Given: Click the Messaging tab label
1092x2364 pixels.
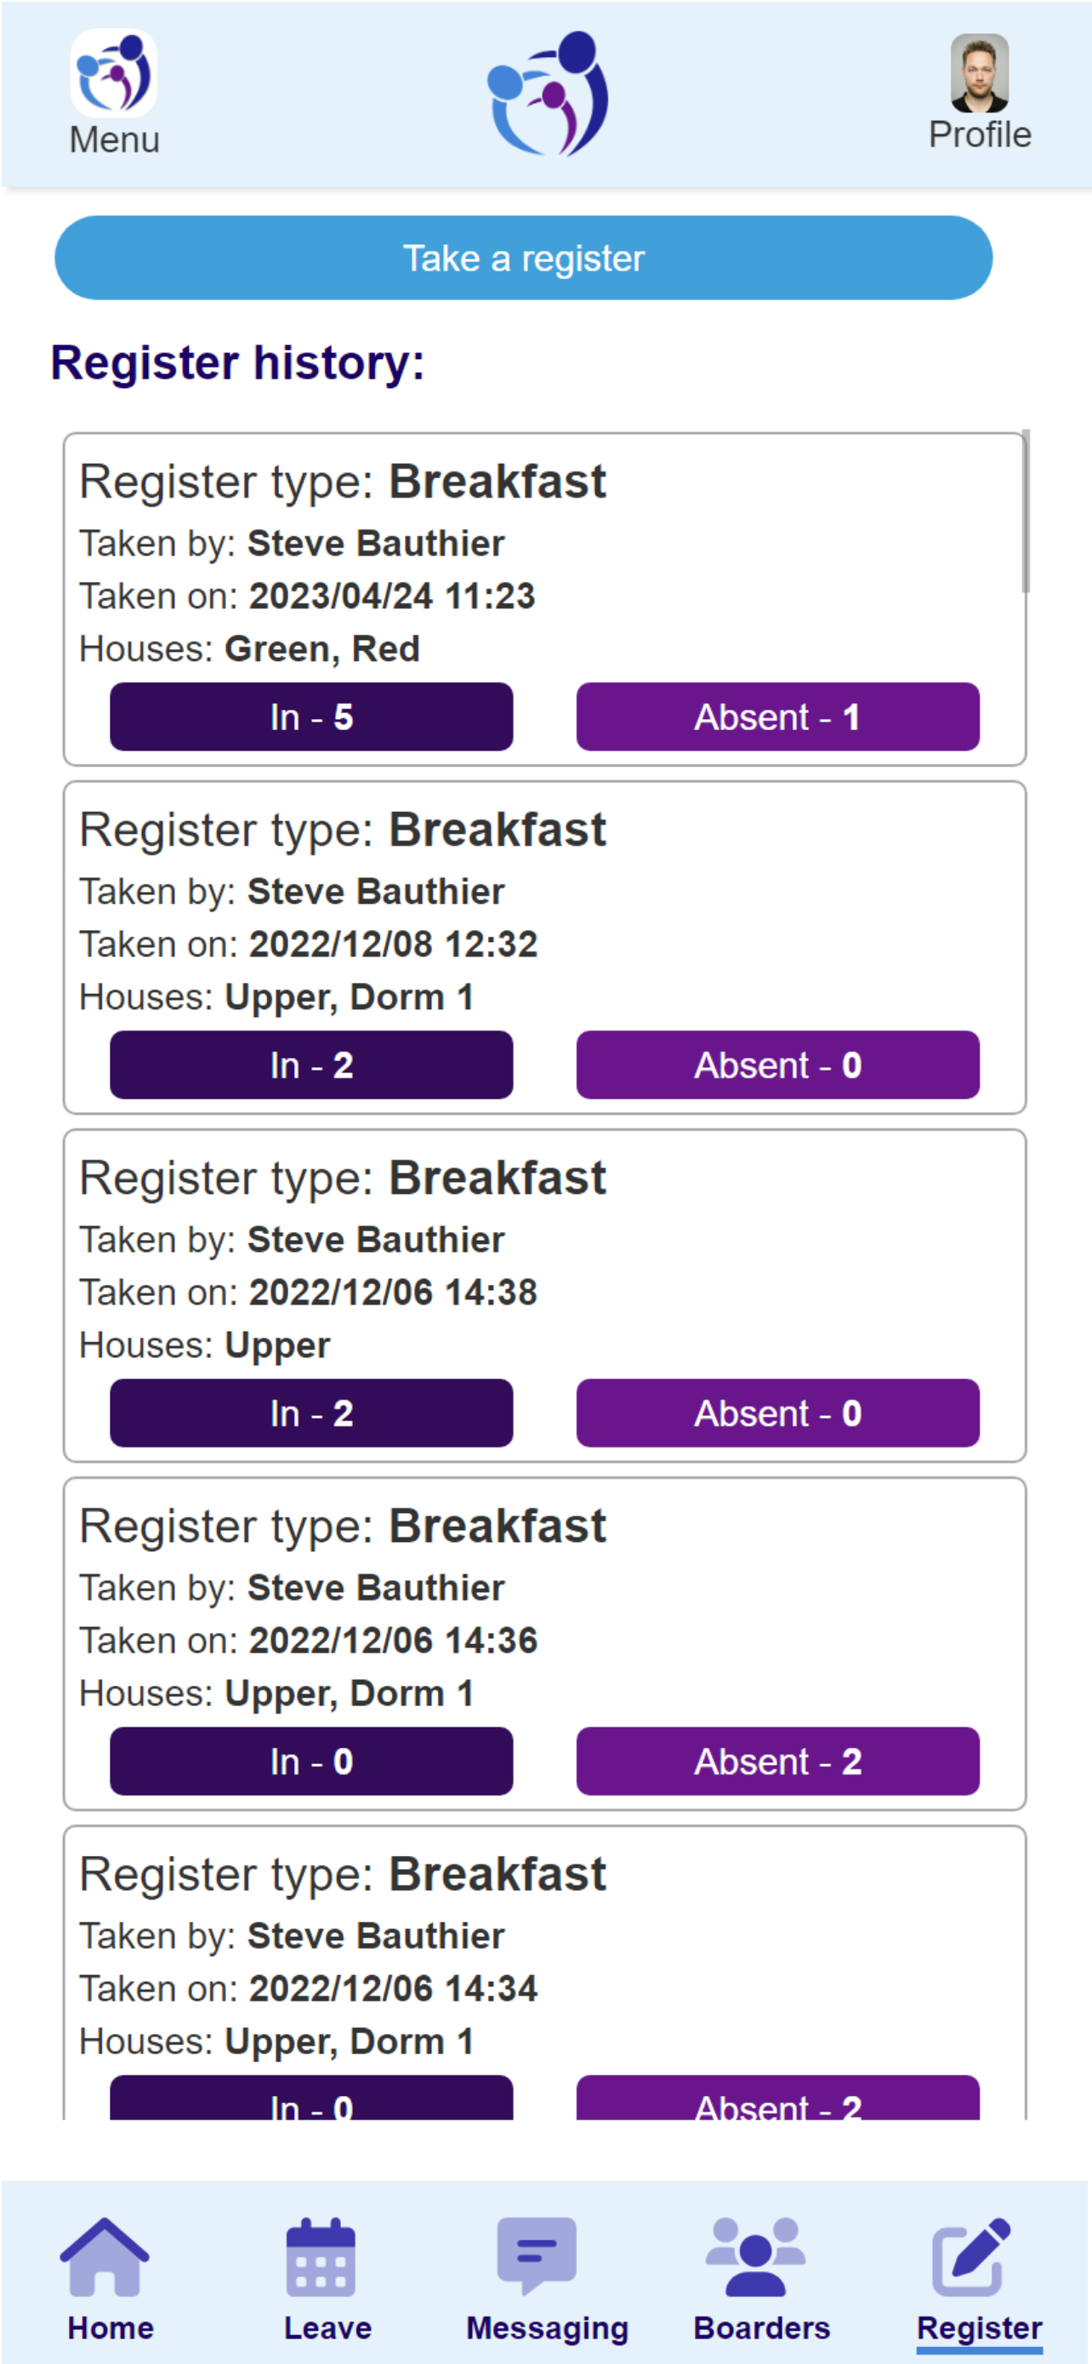Looking at the screenshot, I should point(548,2328).
